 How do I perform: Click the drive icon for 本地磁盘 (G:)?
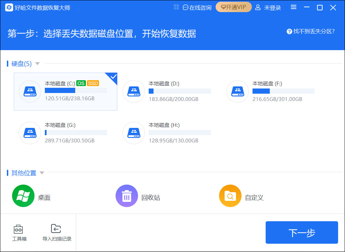click(x=30, y=133)
